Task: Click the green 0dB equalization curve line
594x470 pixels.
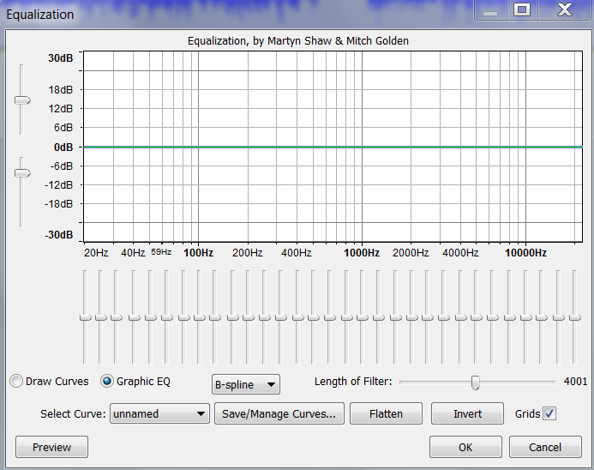Action: pos(333,147)
